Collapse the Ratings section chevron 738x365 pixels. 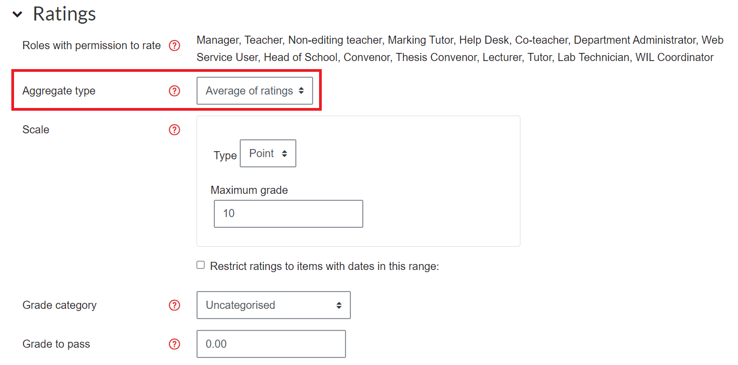pyautogui.click(x=18, y=15)
